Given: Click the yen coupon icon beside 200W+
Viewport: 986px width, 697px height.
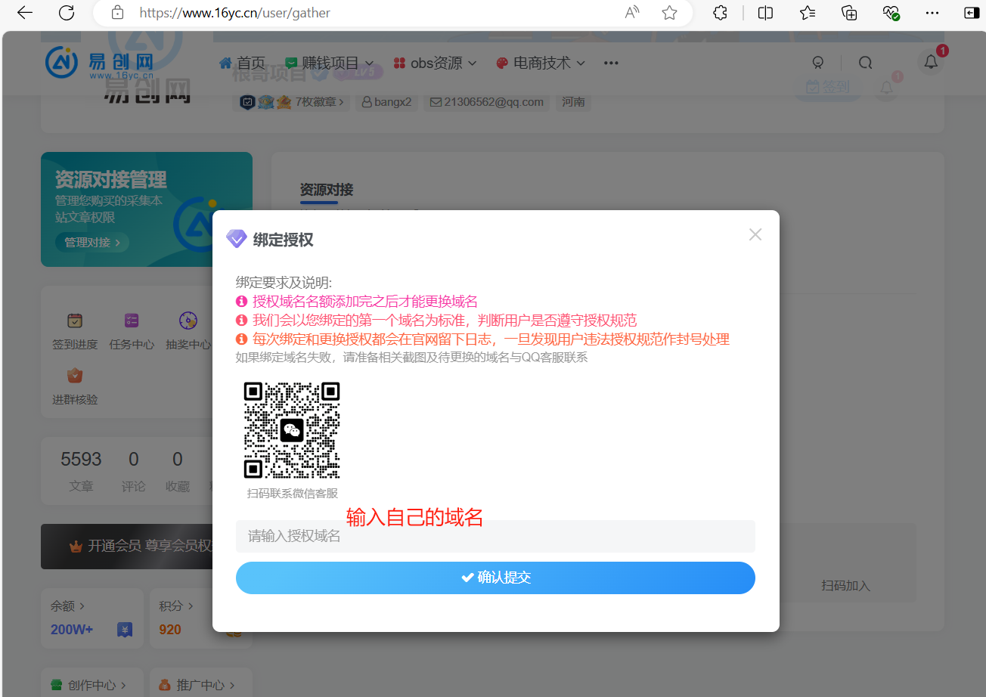Looking at the screenshot, I should click(125, 630).
